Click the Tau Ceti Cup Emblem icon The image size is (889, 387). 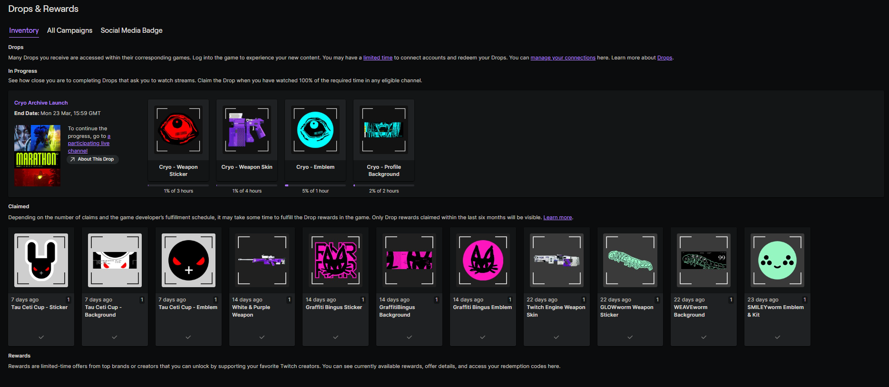pos(188,260)
